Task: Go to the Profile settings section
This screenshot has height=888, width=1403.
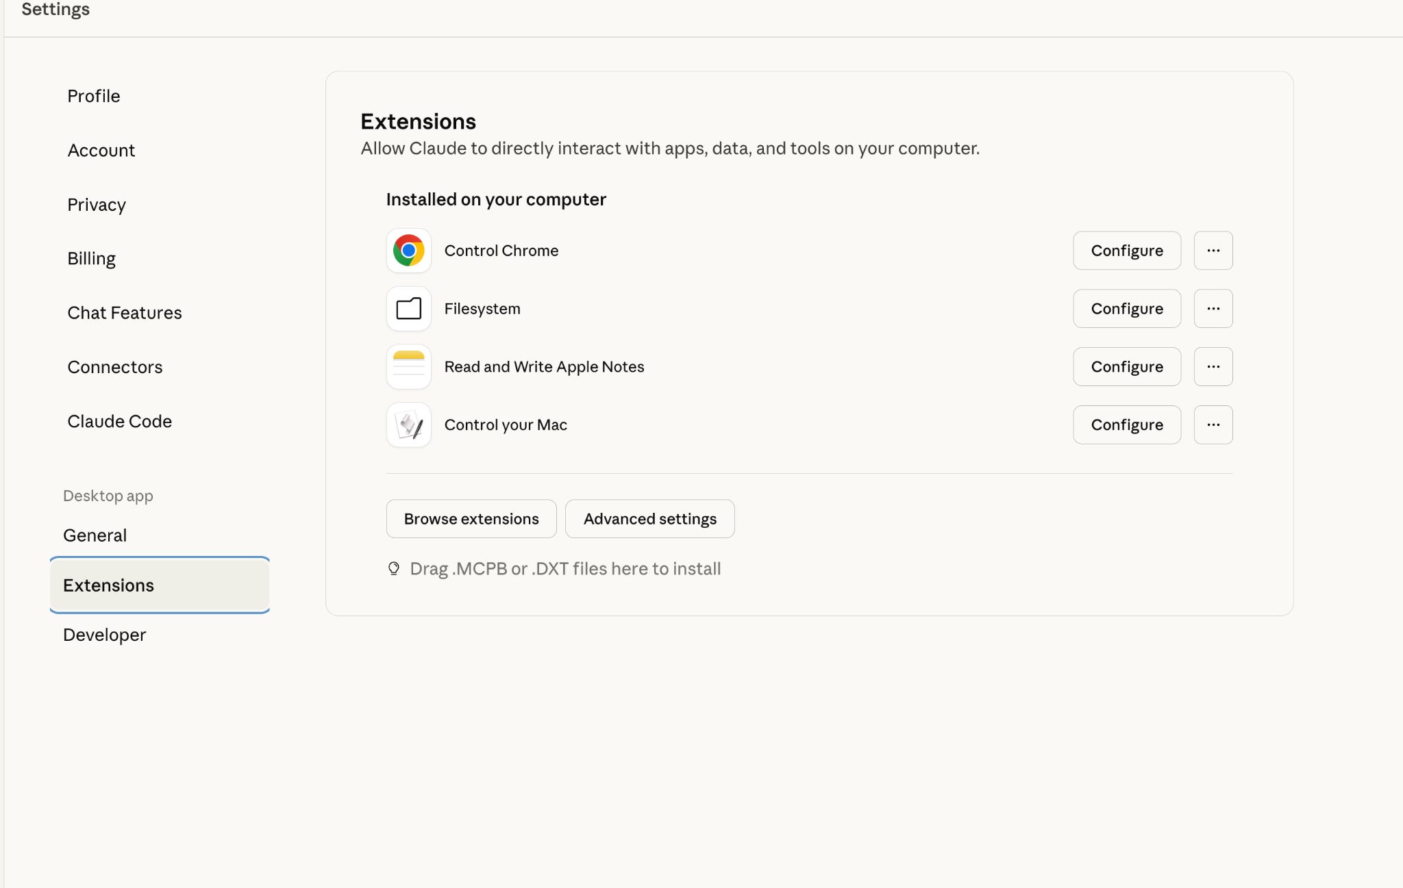Action: tap(94, 96)
